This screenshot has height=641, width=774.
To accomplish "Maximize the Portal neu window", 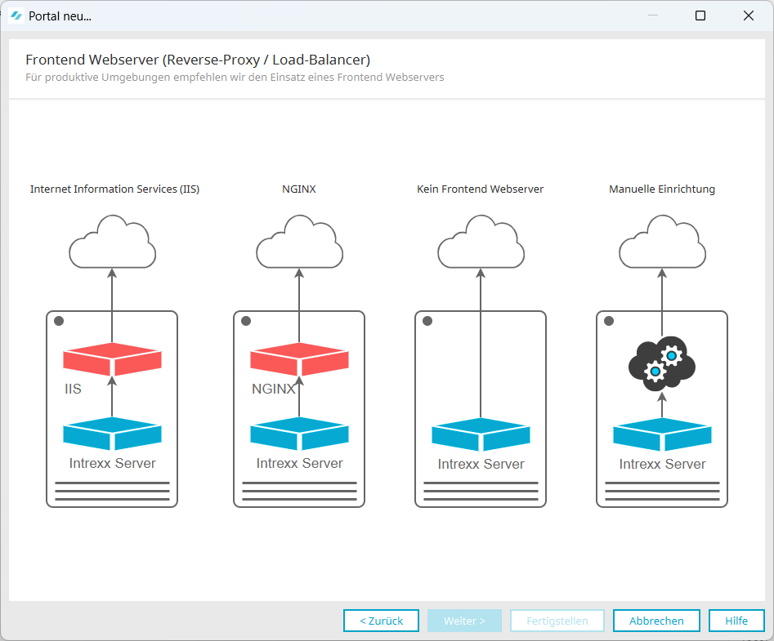I will point(700,16).
